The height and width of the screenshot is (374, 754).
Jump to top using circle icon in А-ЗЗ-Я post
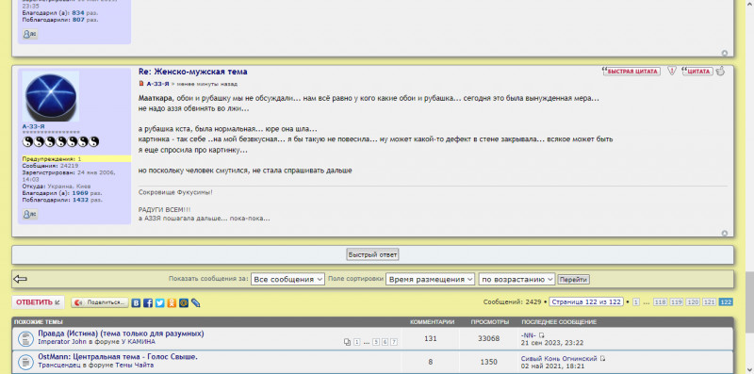point(725,233)
